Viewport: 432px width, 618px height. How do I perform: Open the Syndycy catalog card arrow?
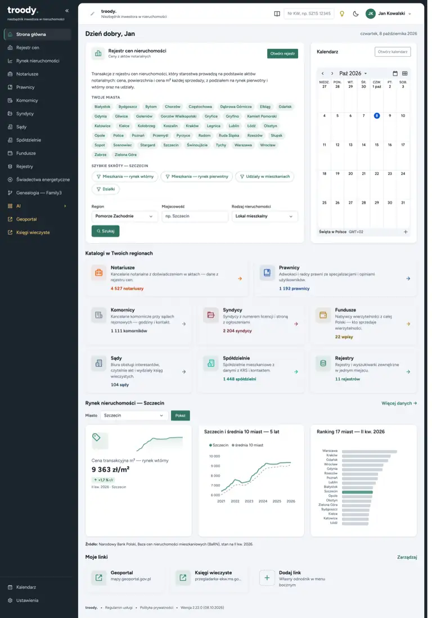(x=296, y=324)
